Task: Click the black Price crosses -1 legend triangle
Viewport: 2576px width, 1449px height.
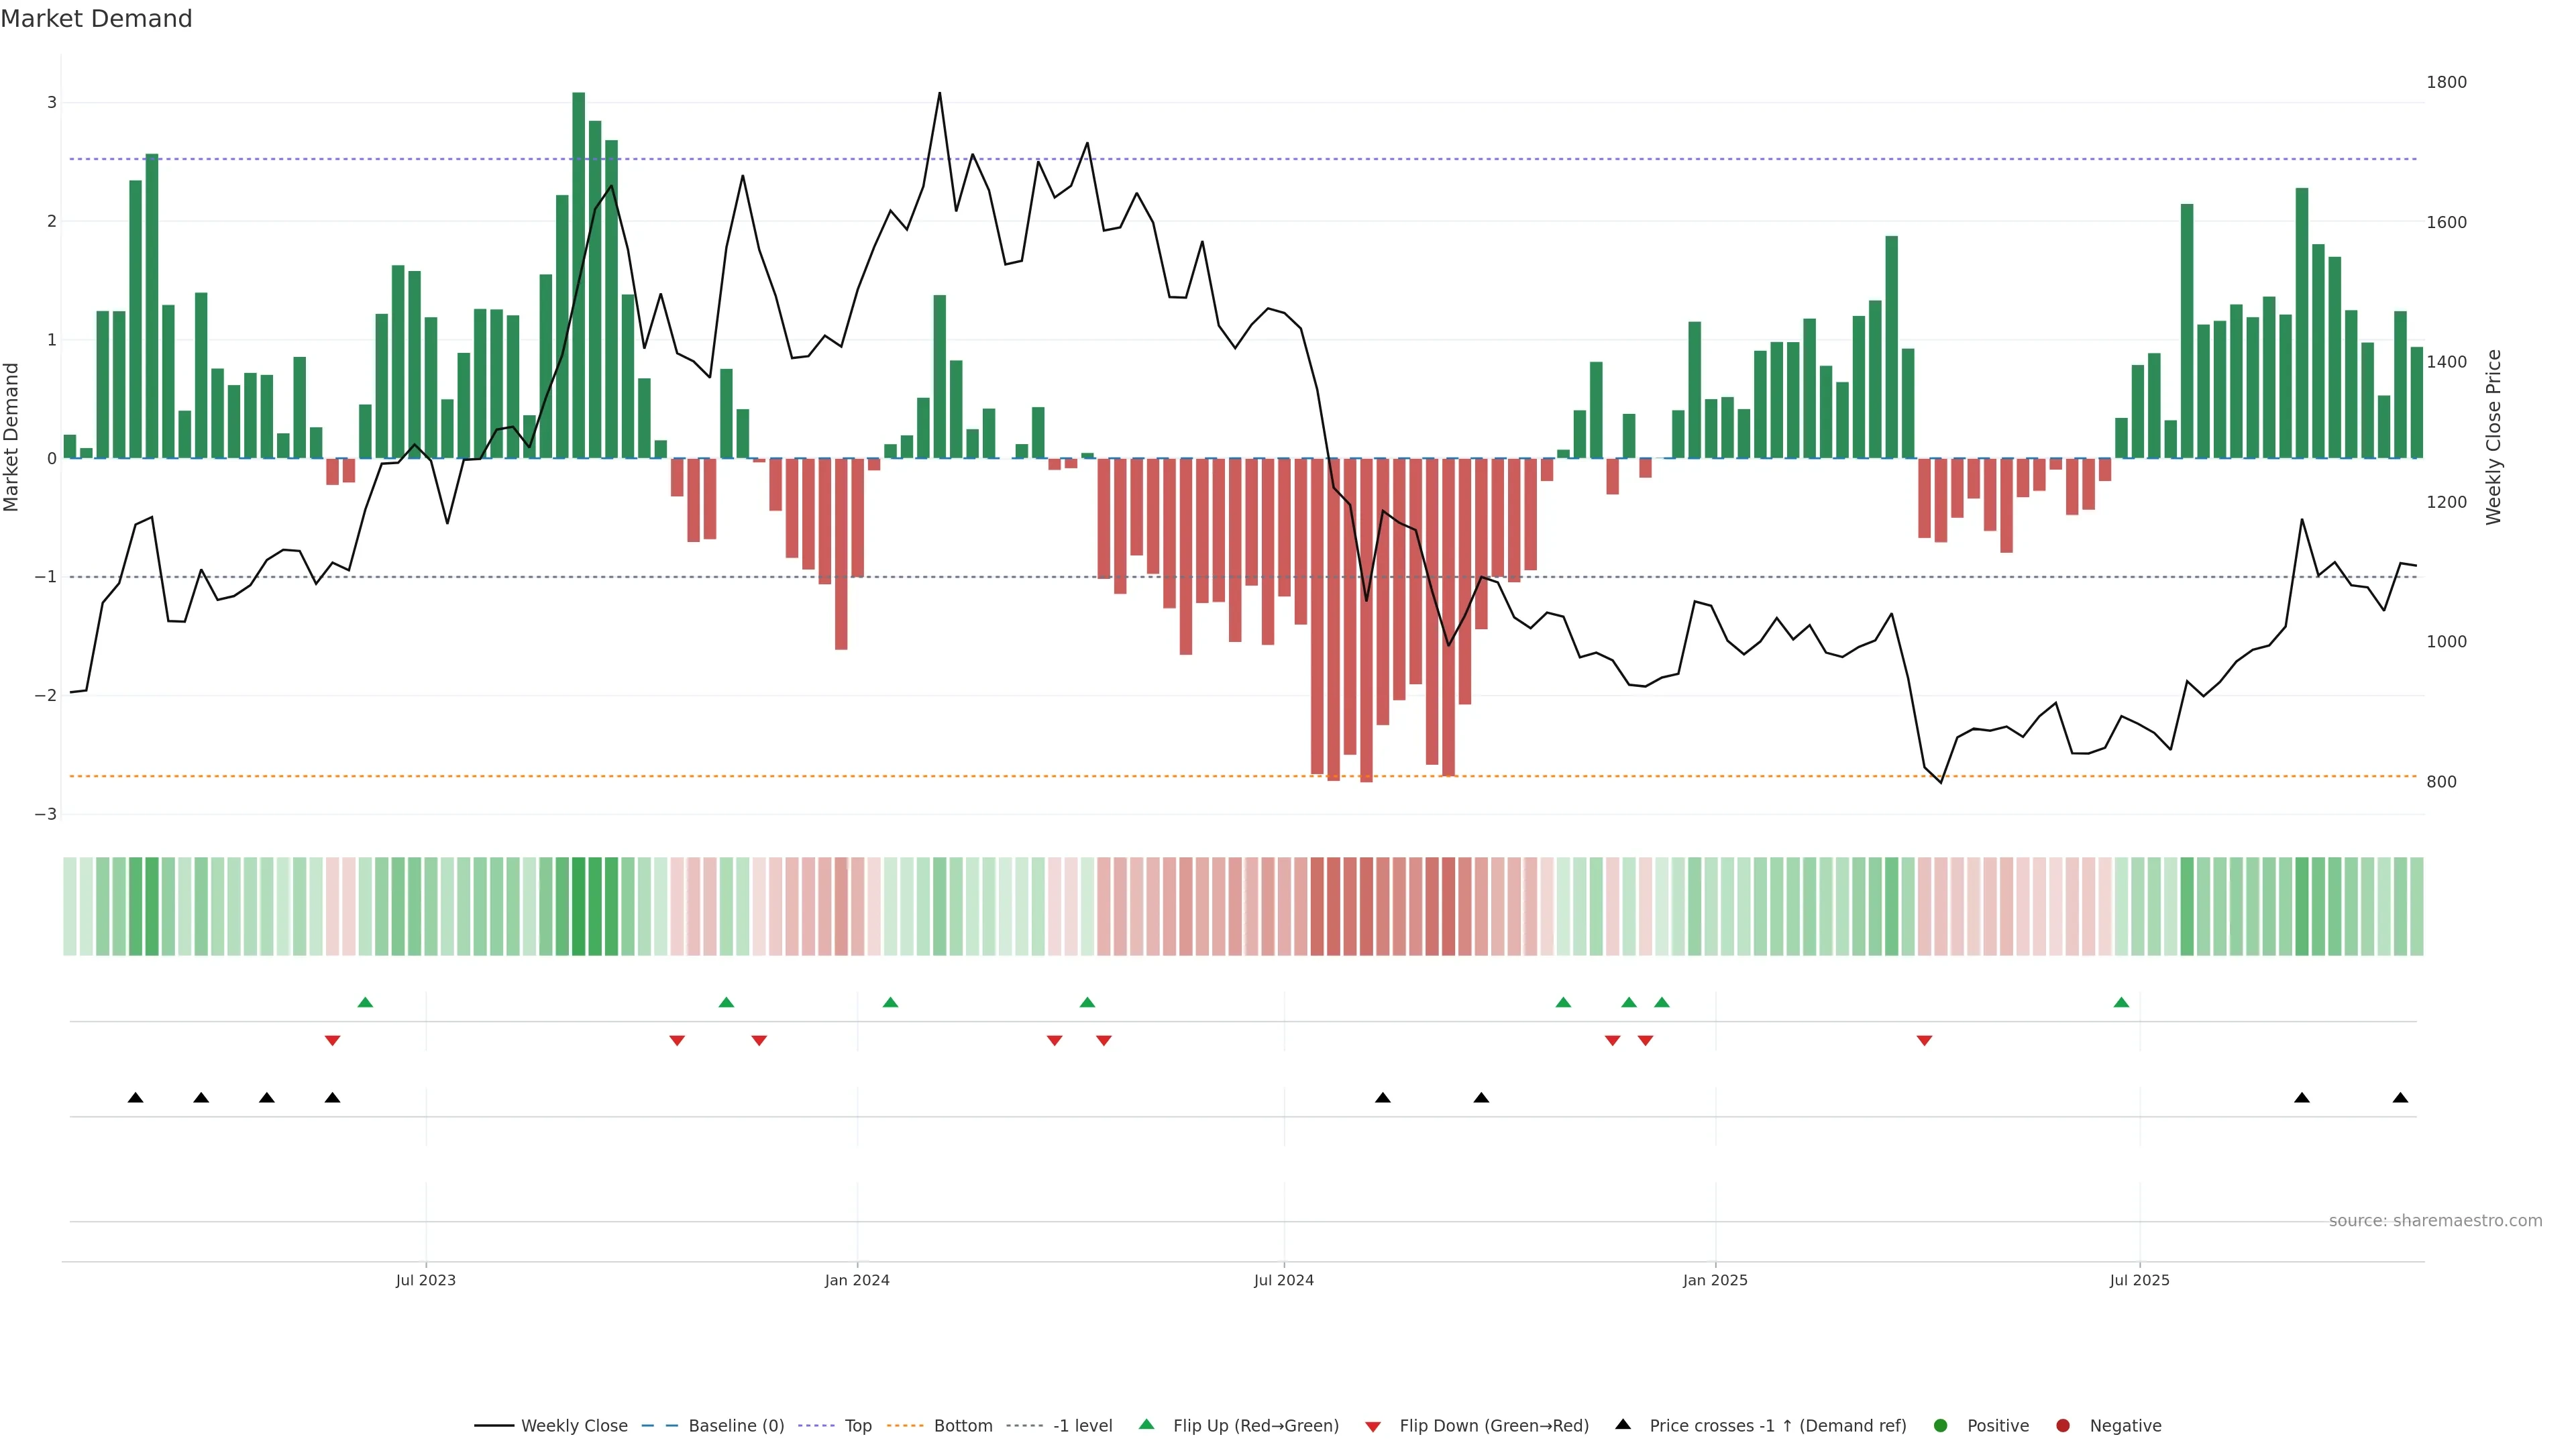Action: (x=1622, y=1424)
